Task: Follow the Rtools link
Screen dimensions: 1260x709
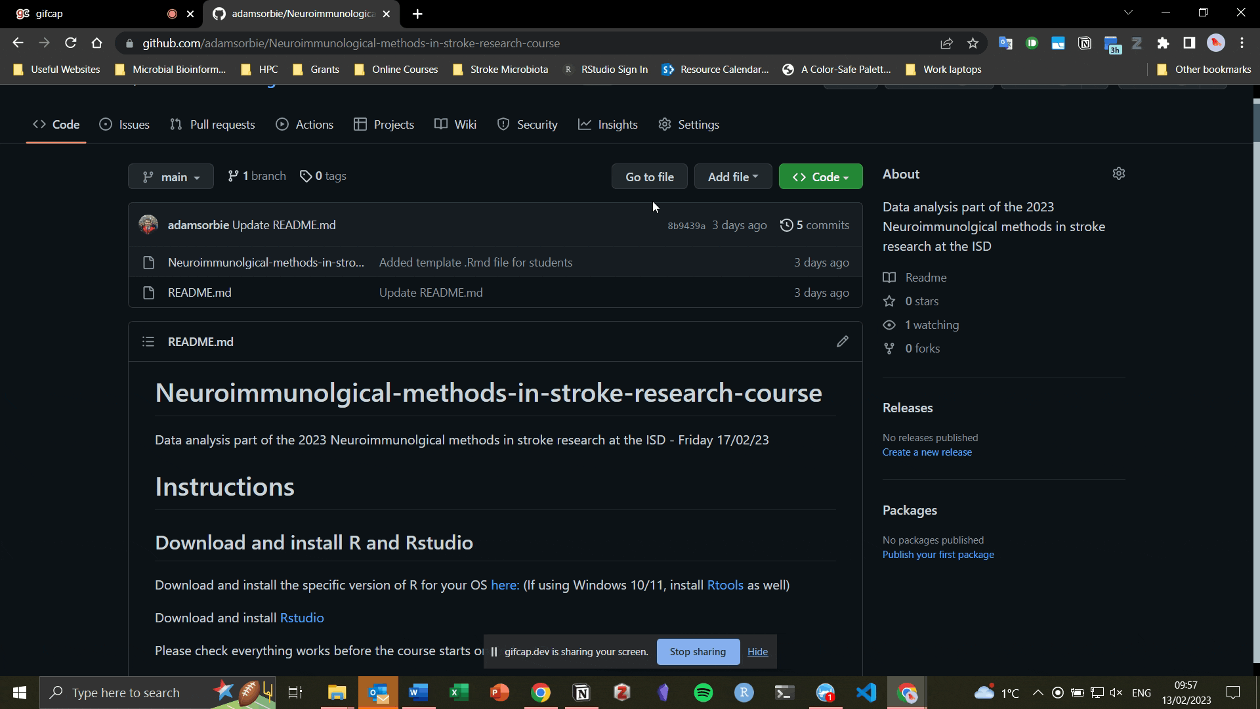Action: click(724, 585)
